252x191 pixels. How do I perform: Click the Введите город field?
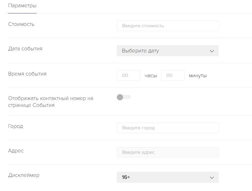click(x=168, y=128)
